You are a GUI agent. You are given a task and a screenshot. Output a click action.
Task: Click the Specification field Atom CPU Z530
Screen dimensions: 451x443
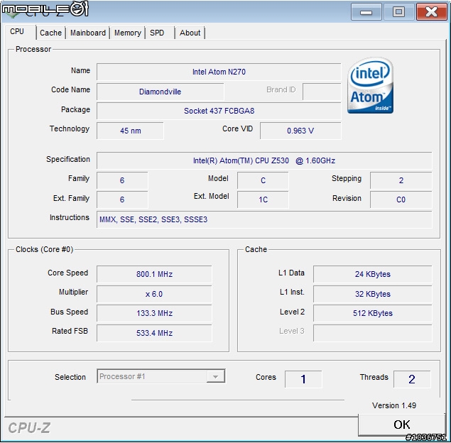pos(264,160)
